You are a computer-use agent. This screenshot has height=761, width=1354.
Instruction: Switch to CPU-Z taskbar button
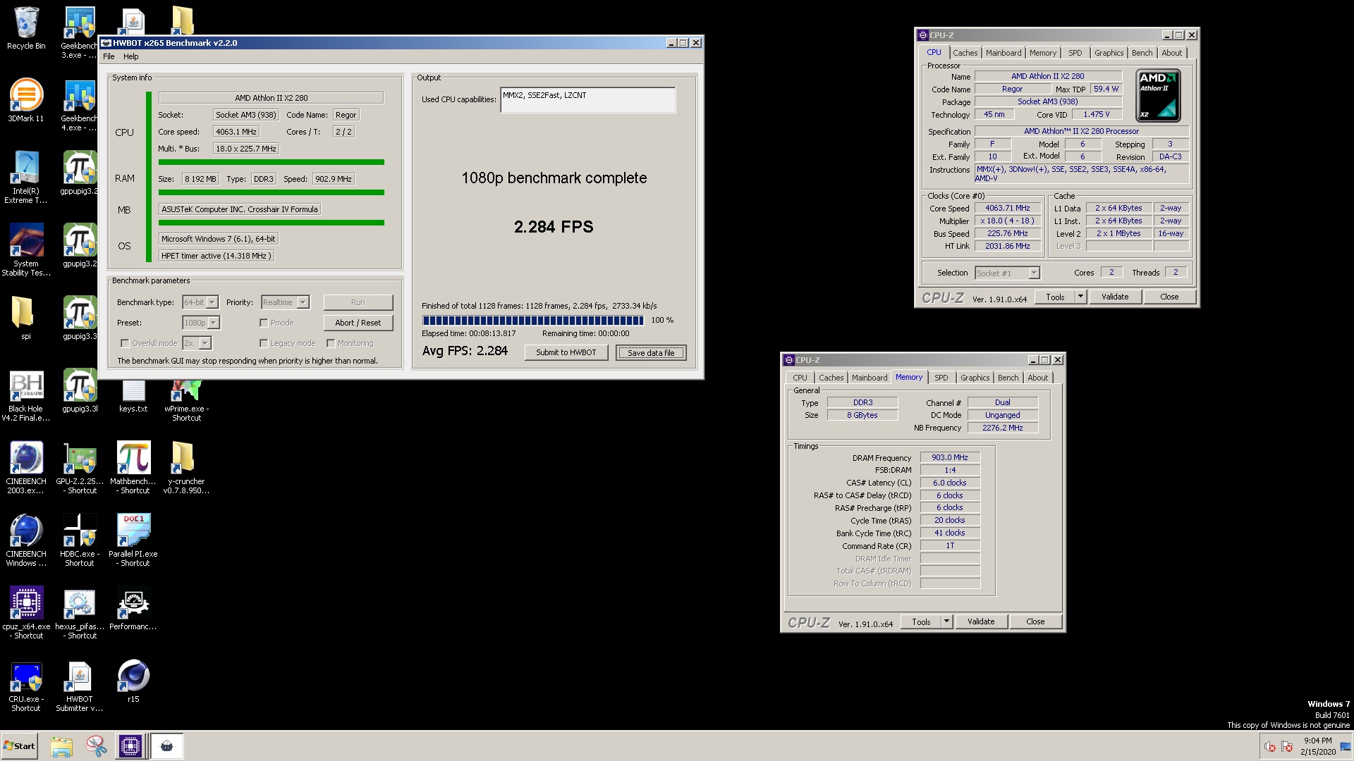130,746
